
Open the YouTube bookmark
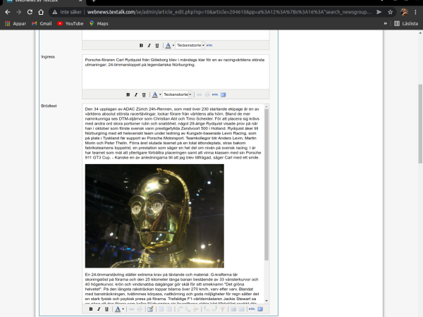[x=70, y=24]
